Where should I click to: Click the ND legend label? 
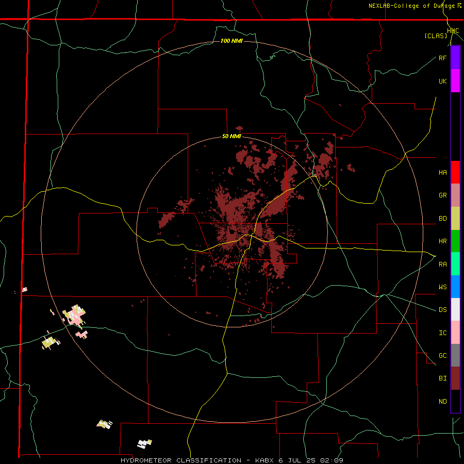(x=443, y=401)
